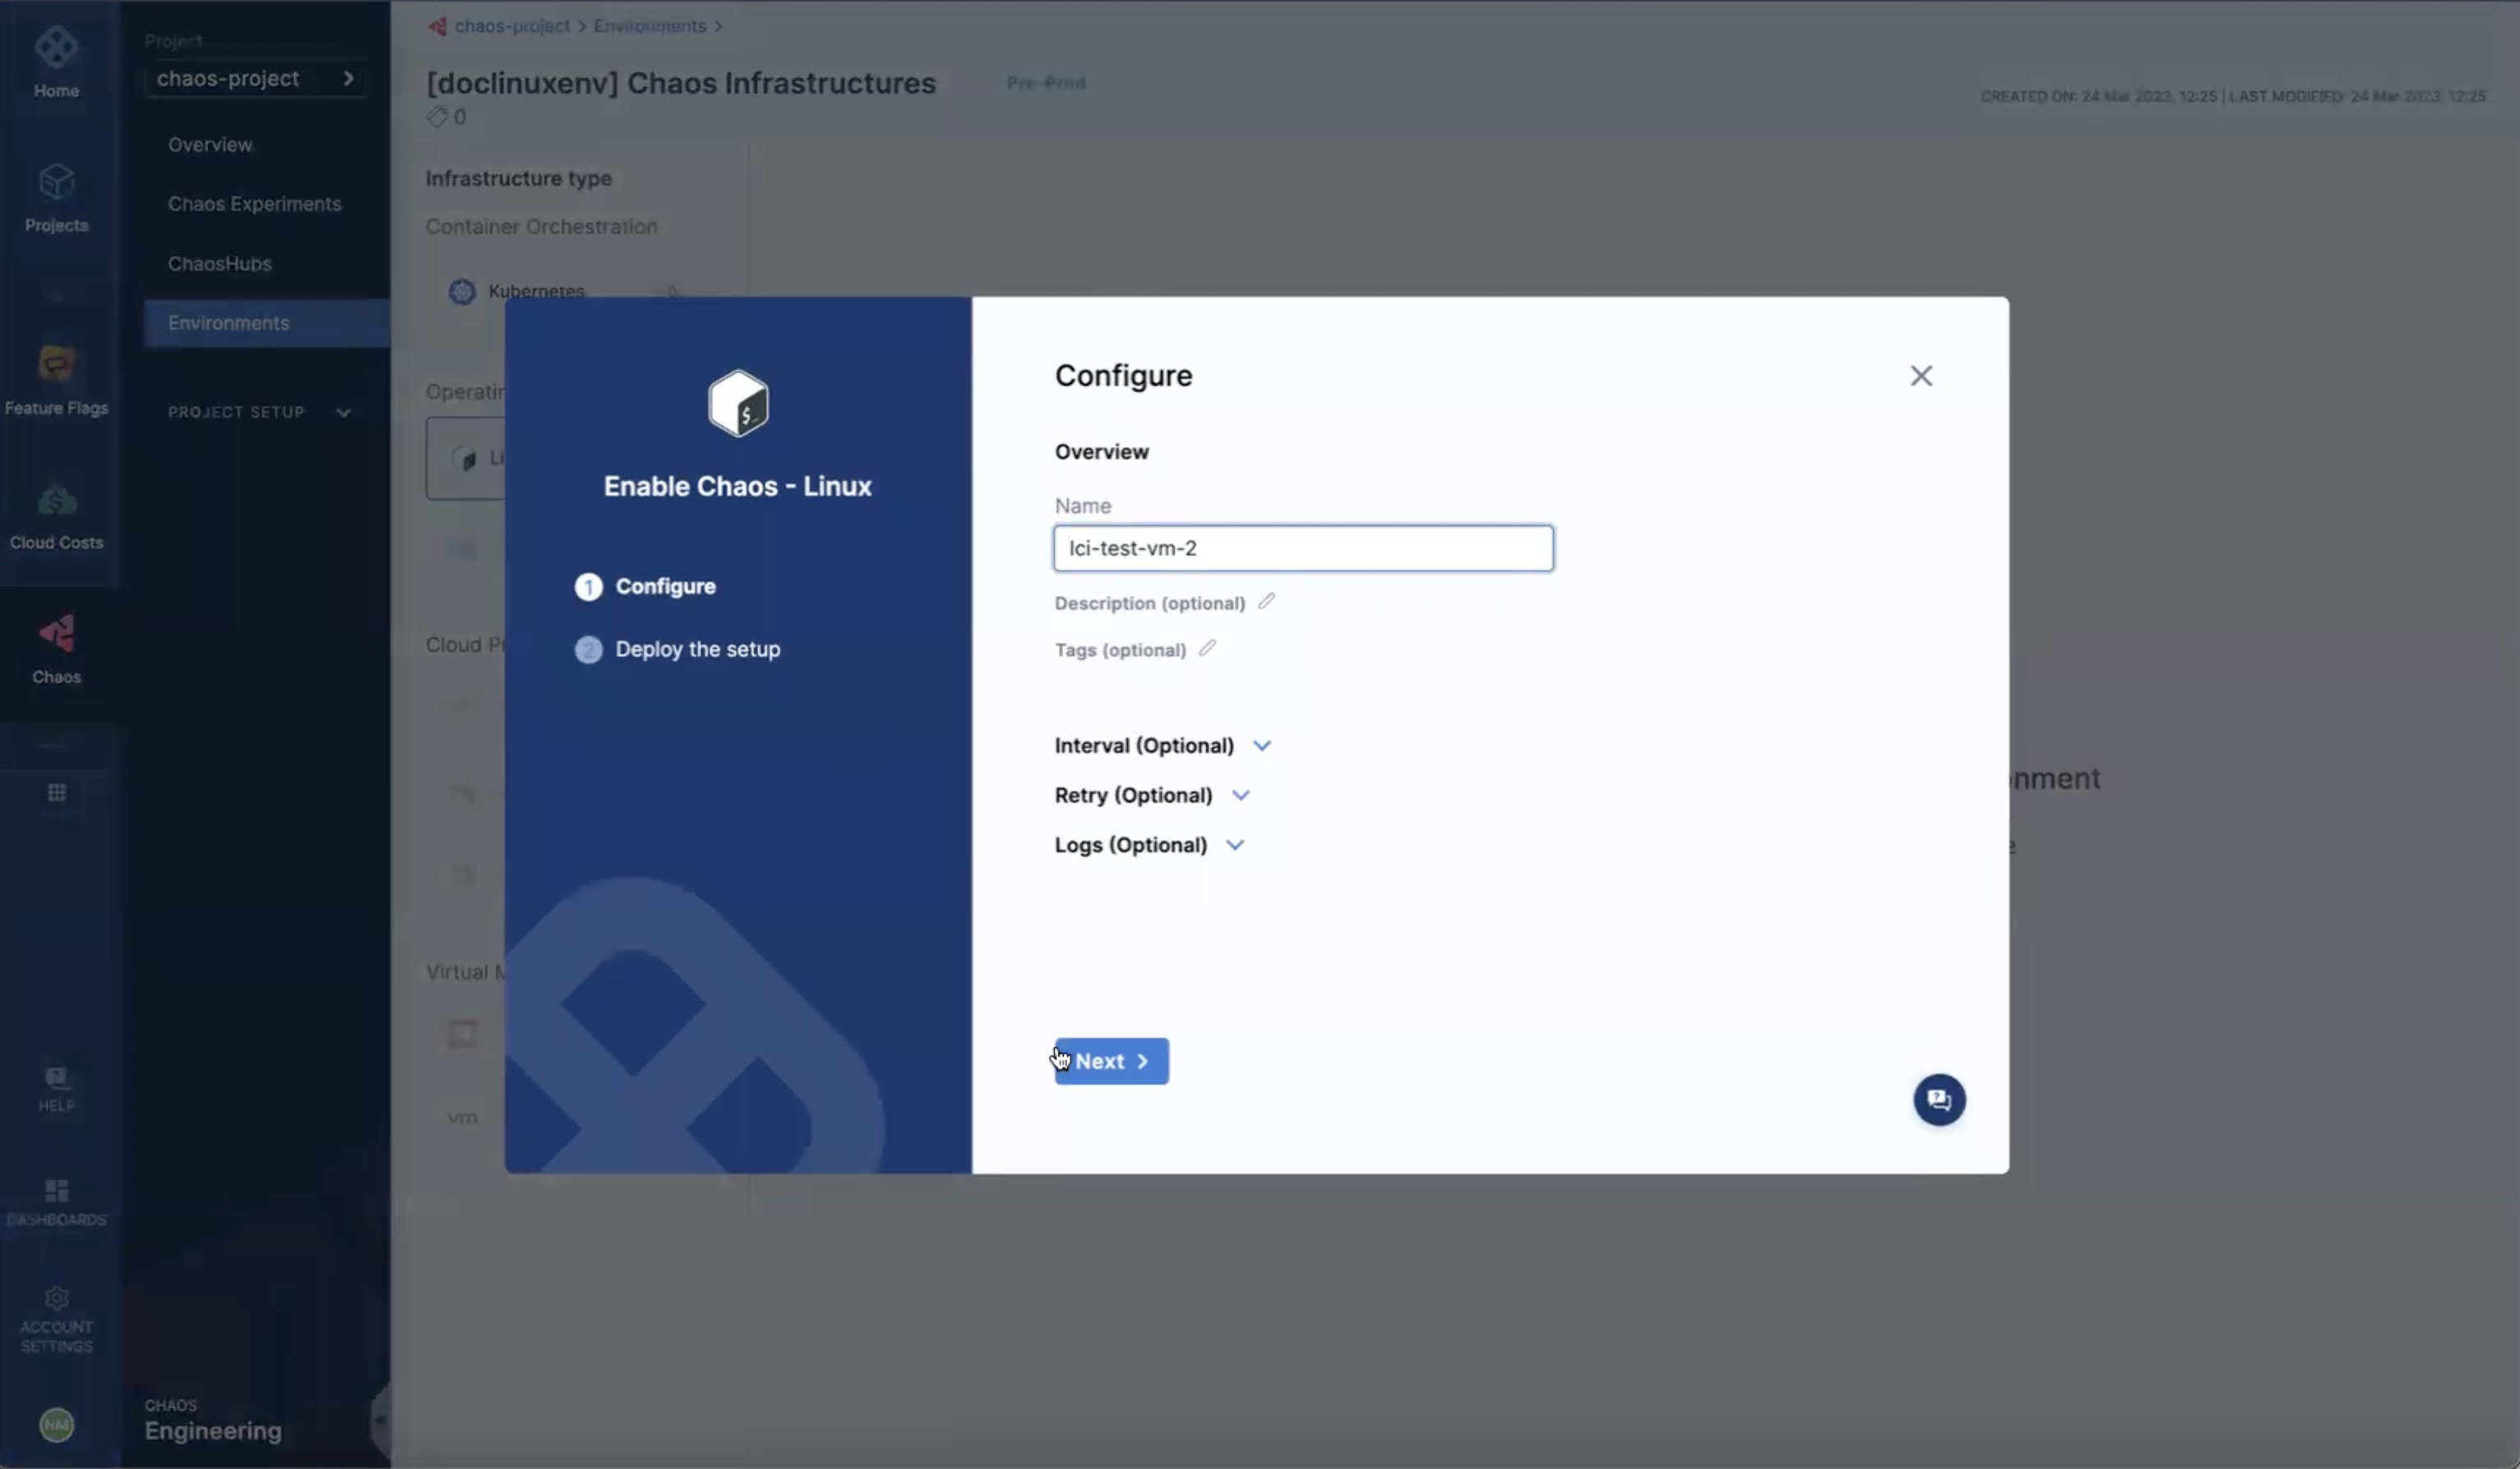The width and height of the screenshot is (2520, 1469).
Task: Select the Deploy the setup step
Action: tap(677, 650)
